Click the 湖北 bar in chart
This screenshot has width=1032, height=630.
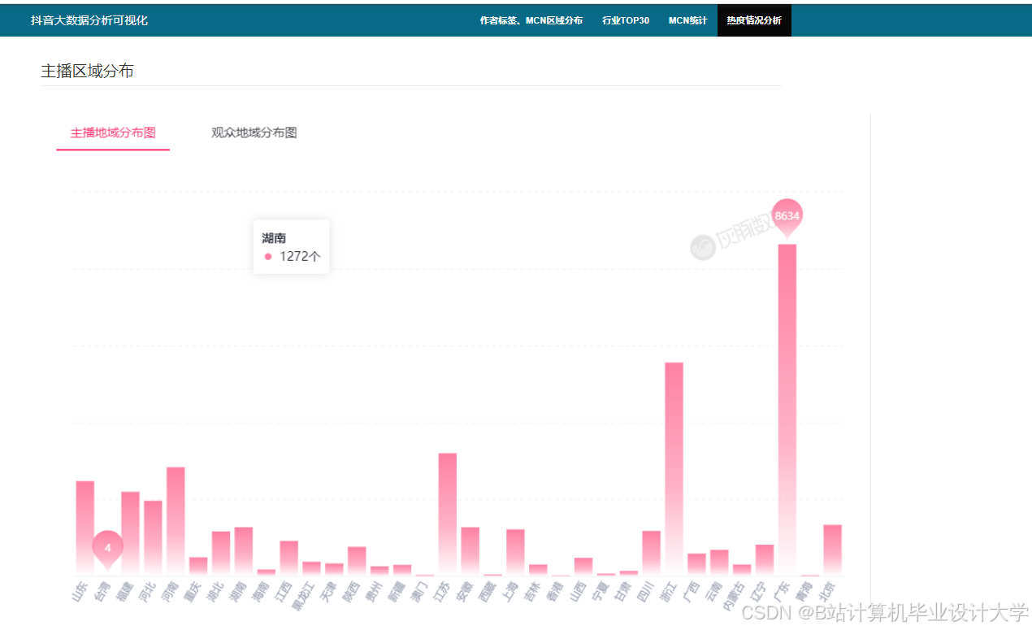(x=221, y=554)
